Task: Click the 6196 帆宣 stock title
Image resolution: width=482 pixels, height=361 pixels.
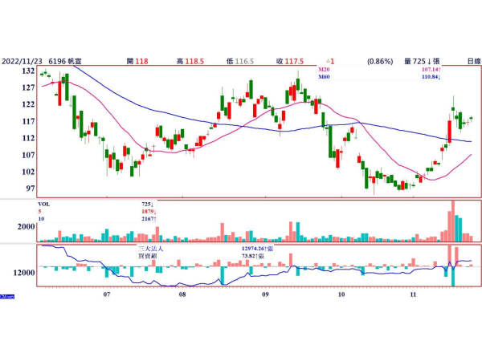Action: (x=65, y=62)
